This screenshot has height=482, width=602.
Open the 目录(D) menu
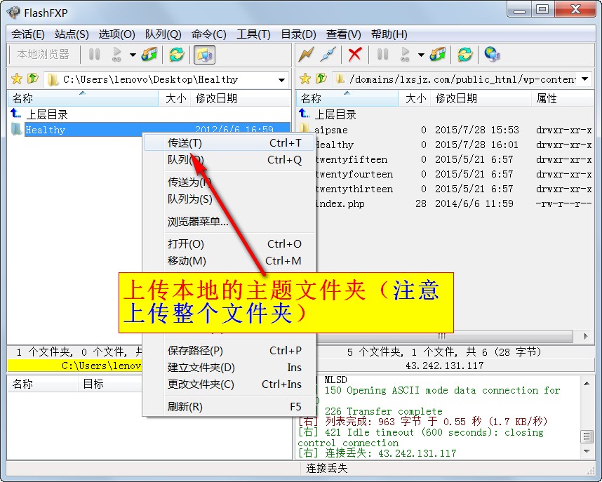point(298,34)
